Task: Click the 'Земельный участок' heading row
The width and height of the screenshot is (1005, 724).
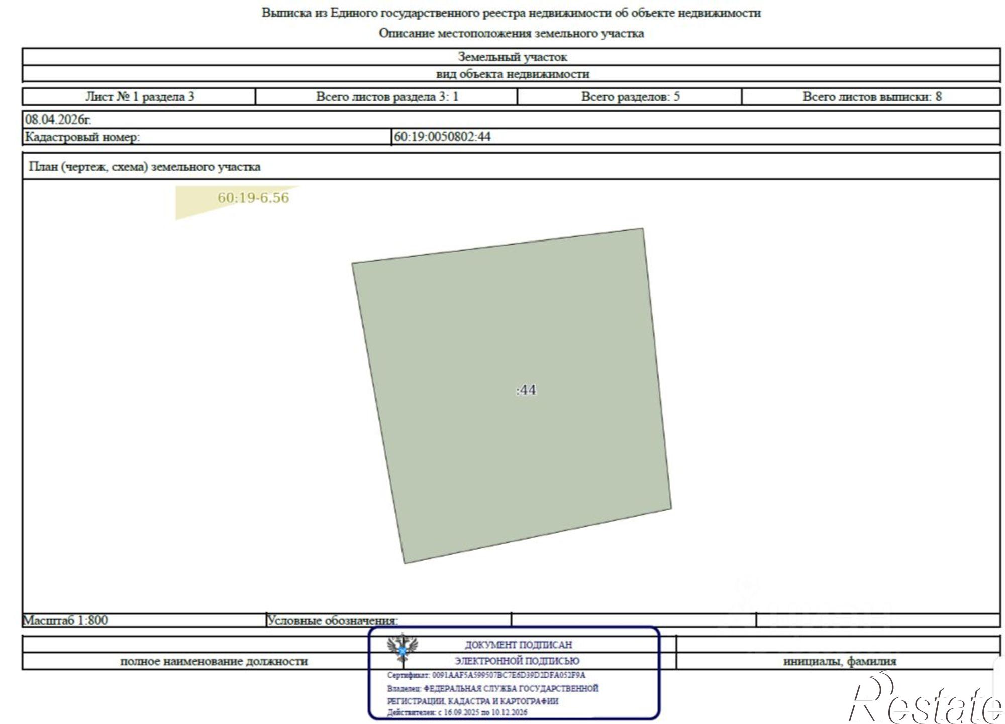Action: coord(512,57)
